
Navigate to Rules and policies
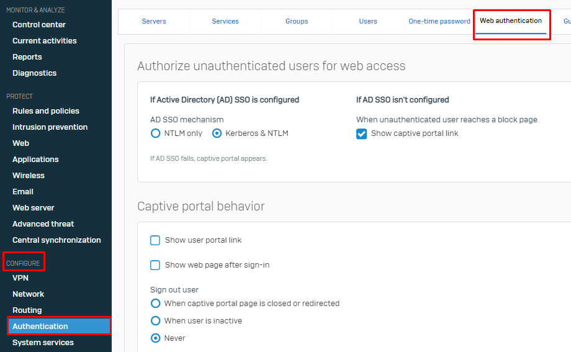pyautogui.click(x=46, y=111)
